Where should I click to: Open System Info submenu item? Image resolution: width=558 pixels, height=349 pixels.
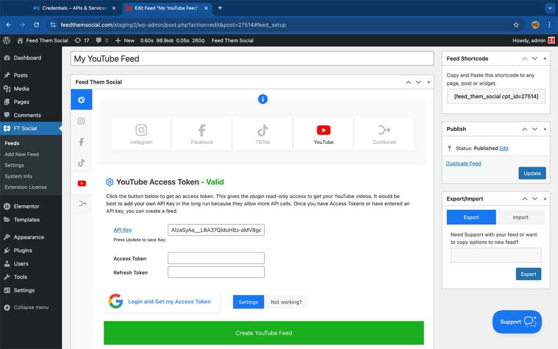[19, 176]
